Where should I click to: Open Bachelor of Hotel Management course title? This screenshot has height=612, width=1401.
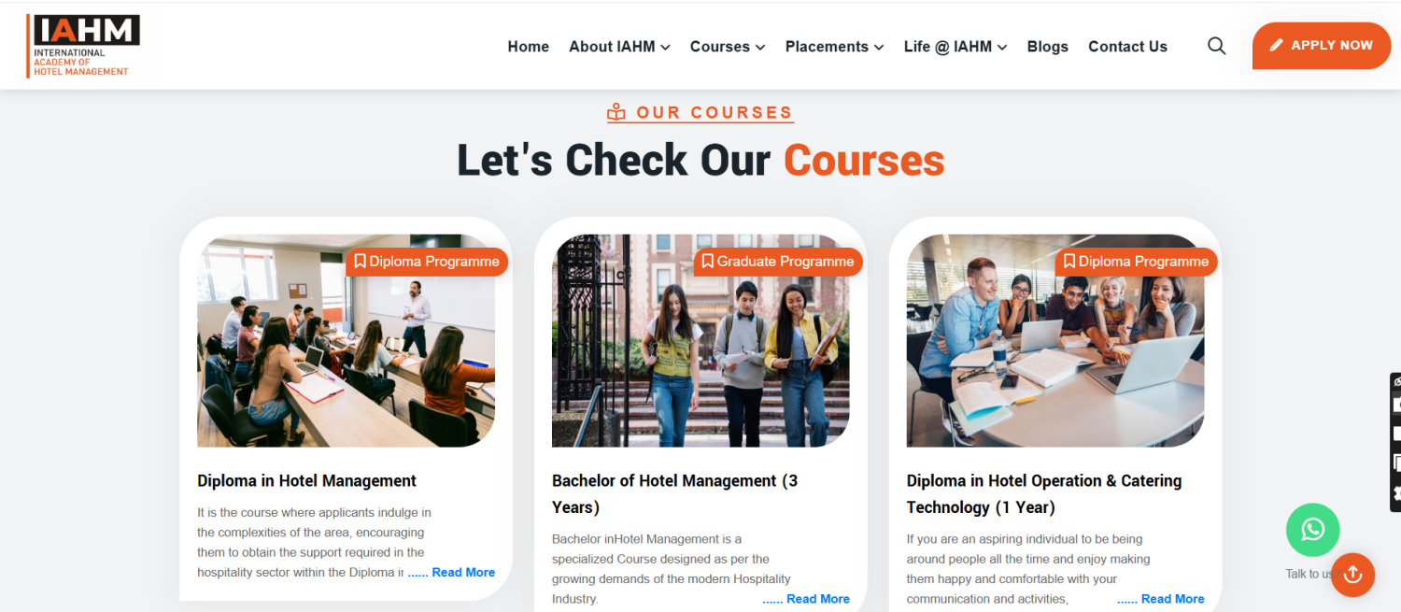[674, 494]
